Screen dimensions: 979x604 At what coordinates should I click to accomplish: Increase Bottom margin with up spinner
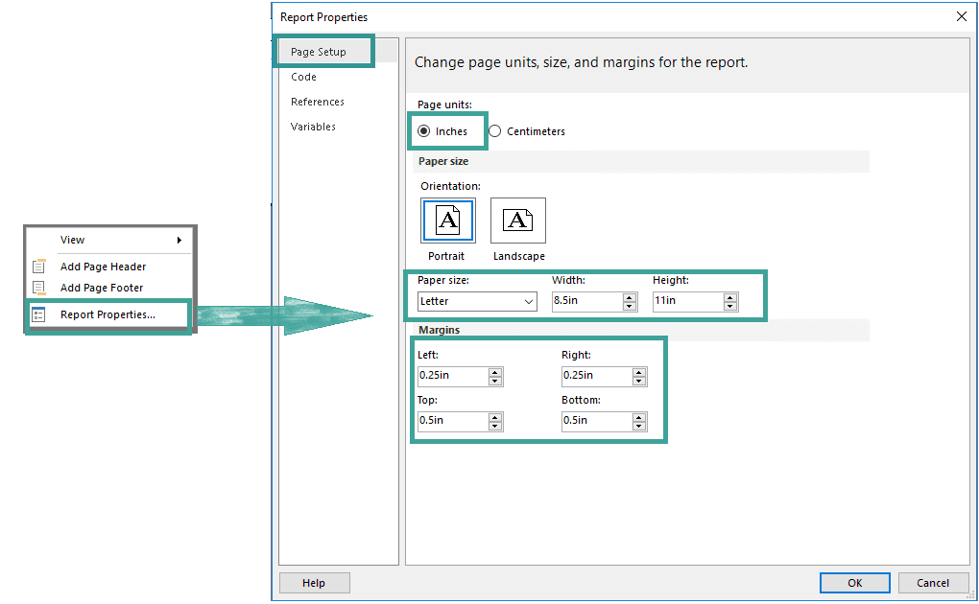click(x=638, y=417)
